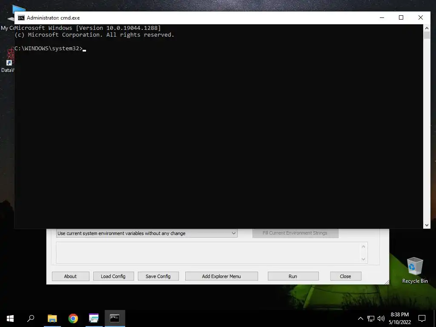
Task: Click the cmd scrollbar down arrow
Action: click(x=427, y=225)
